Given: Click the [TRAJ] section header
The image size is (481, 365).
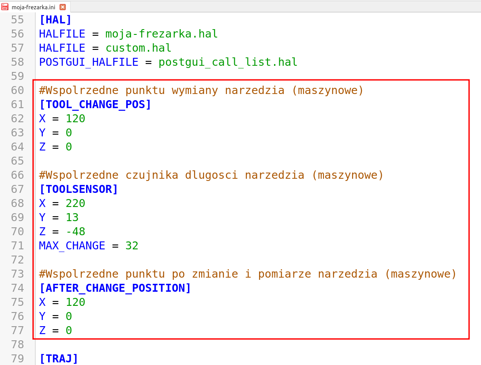Looking at the screenshot, I should 59,358.
